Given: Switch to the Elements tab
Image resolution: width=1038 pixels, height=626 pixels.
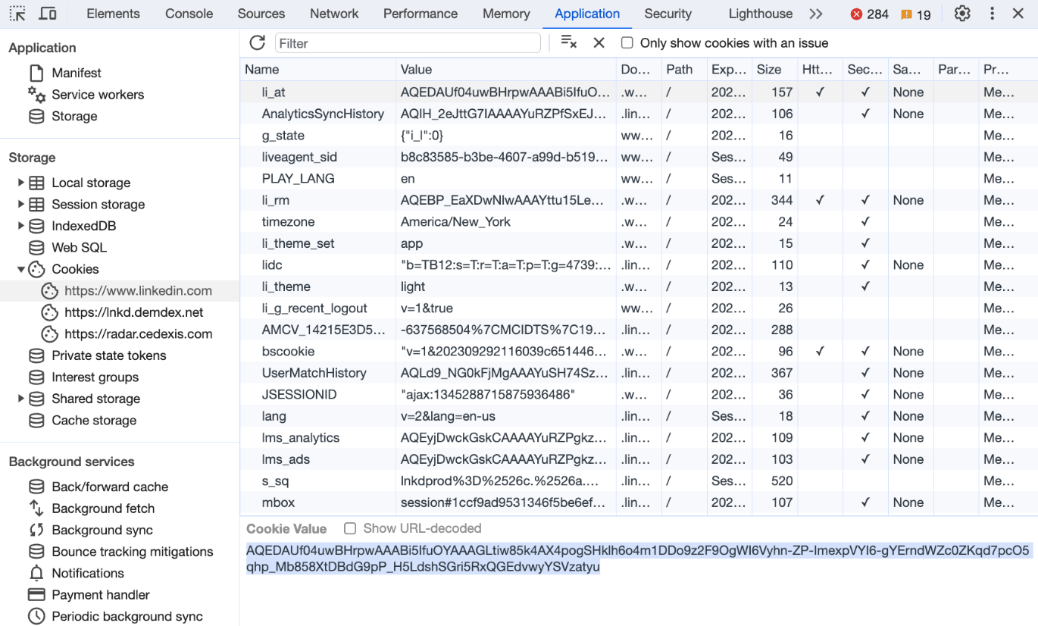Looking at the screenshot, I should pyautogui.click(x=113, y=14).
